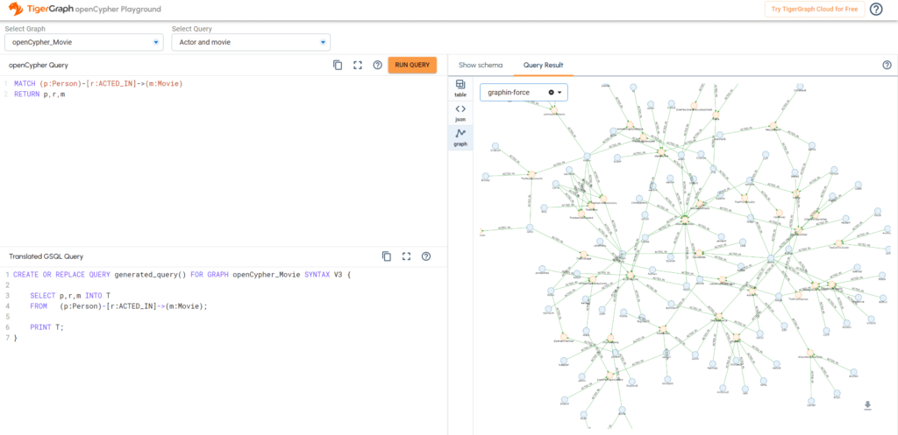Screen dimensions: 898x435
Task: Switch the result view to table
Action: (x=460, y=88)
